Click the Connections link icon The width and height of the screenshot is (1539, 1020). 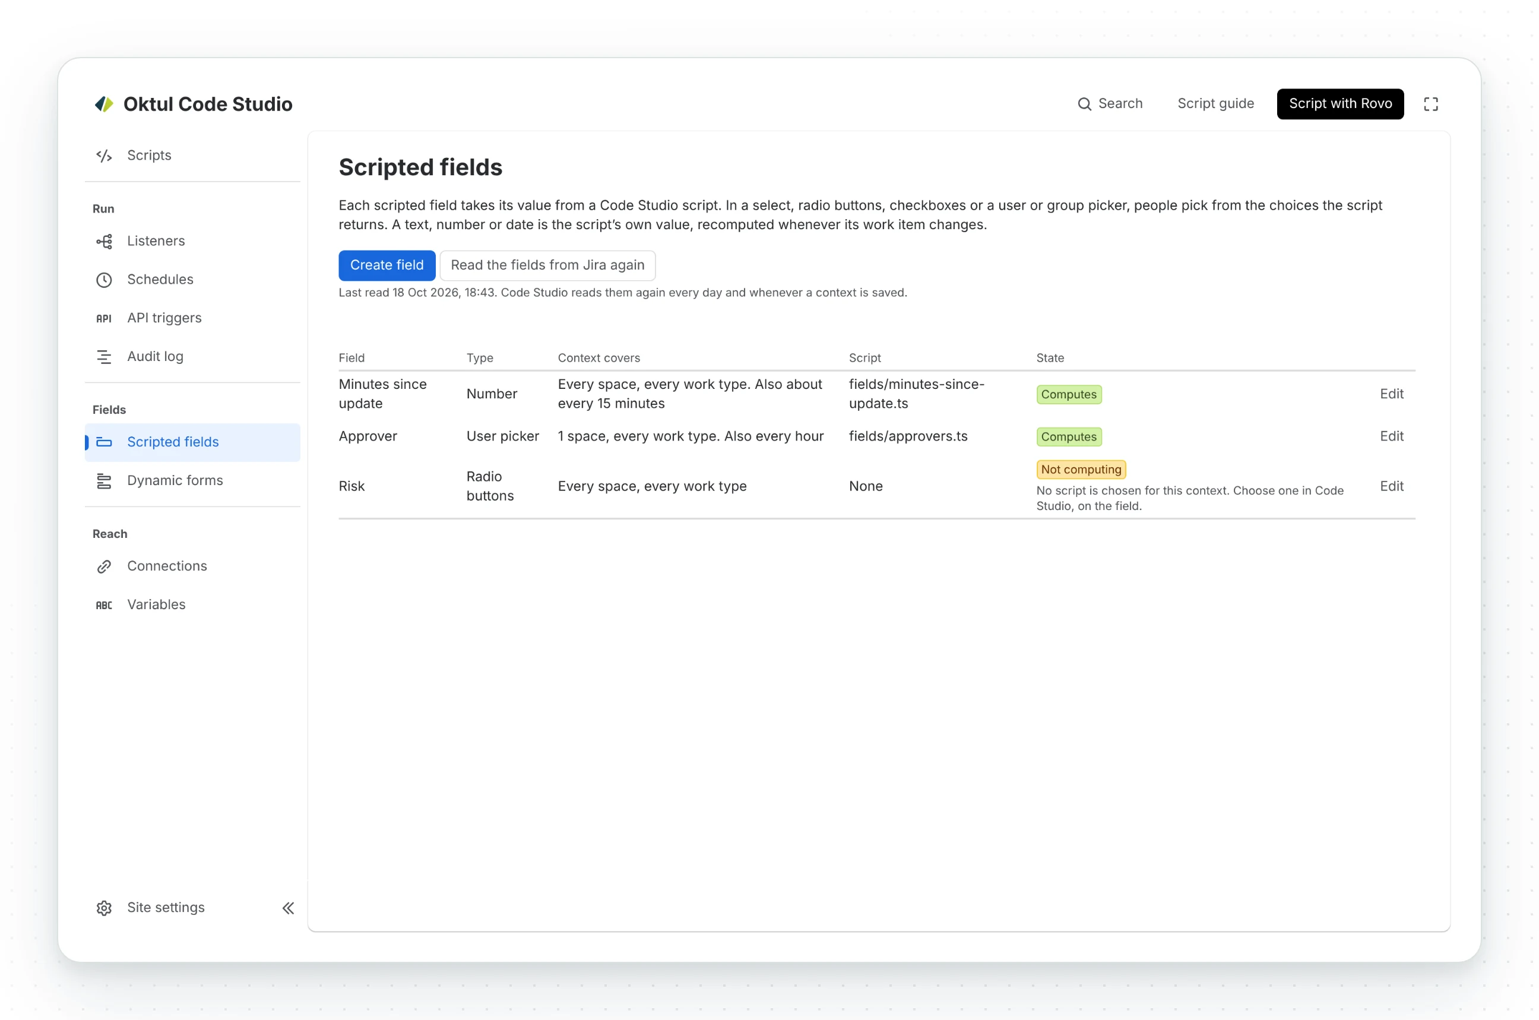coord(104,566)
